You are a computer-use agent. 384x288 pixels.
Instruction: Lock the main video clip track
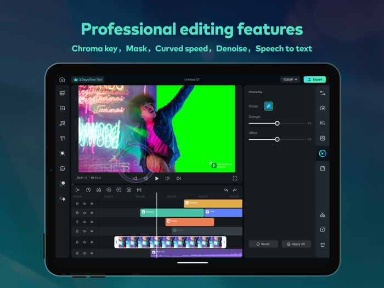77,242
